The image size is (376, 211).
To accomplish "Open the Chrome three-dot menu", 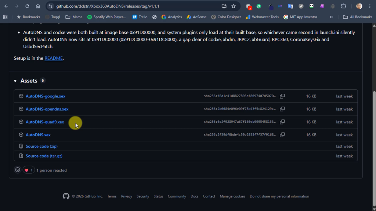I will click(370, 6).
